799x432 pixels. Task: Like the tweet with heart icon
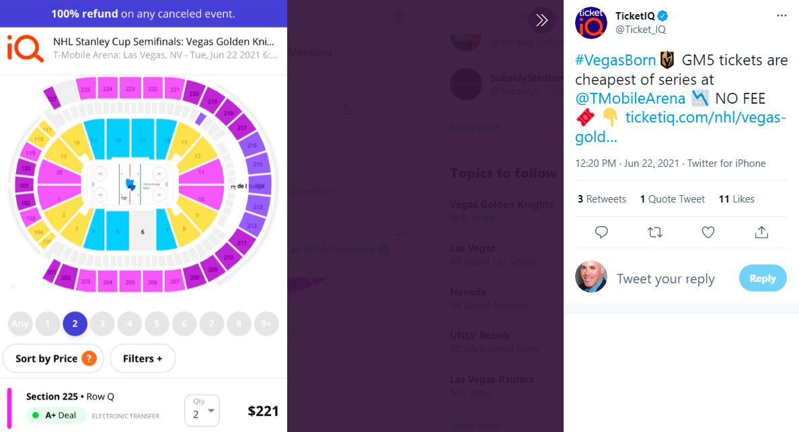[x=708, y=232]
